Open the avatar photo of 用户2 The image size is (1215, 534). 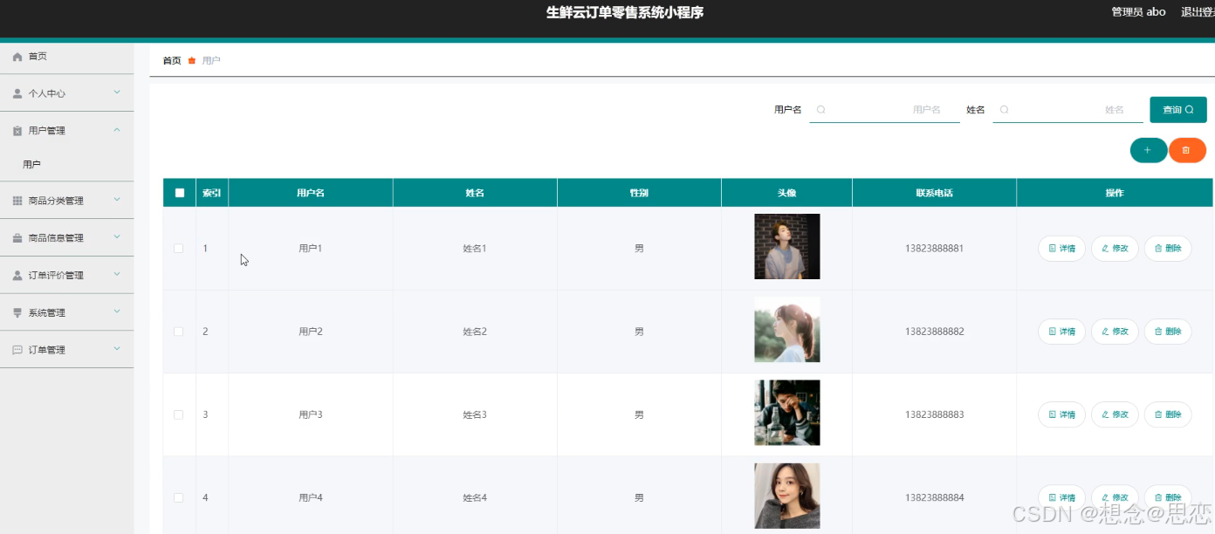[787, 329]
